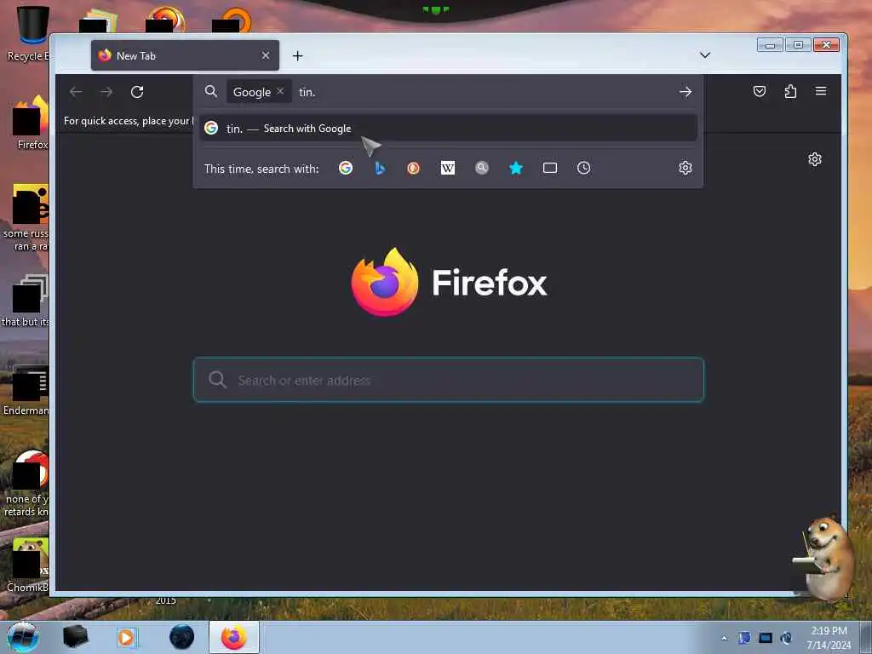Open the clock showing 2:19 PM
This screenshot has height=654, width=872.
829,638
